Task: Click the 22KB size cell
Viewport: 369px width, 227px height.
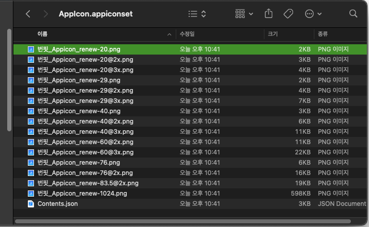Action: 303,152
